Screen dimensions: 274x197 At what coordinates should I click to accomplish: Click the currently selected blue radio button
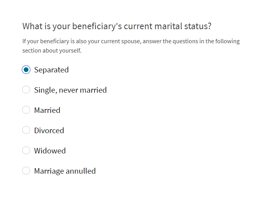pos(26,70)
